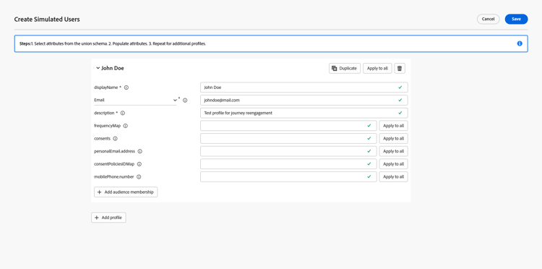Screen dimensions: 542x269
Task: Edit the description field text
Action: pos(304,113)
